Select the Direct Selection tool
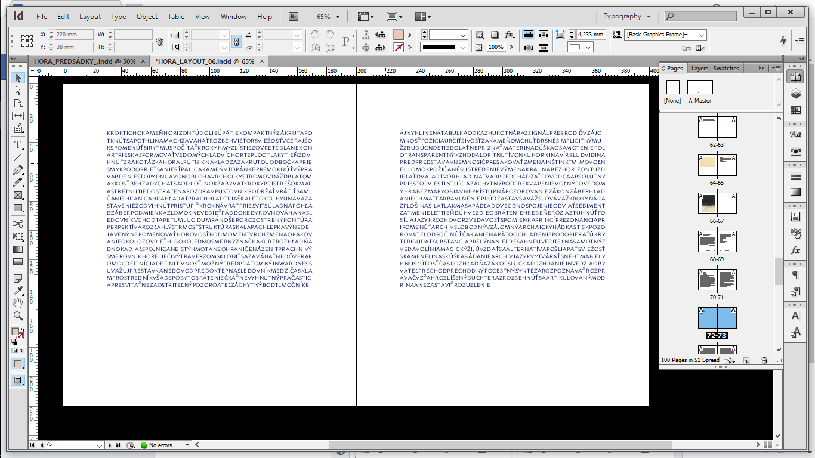The width and height of the screenshot is (815, 458). [x=18, y=91]
